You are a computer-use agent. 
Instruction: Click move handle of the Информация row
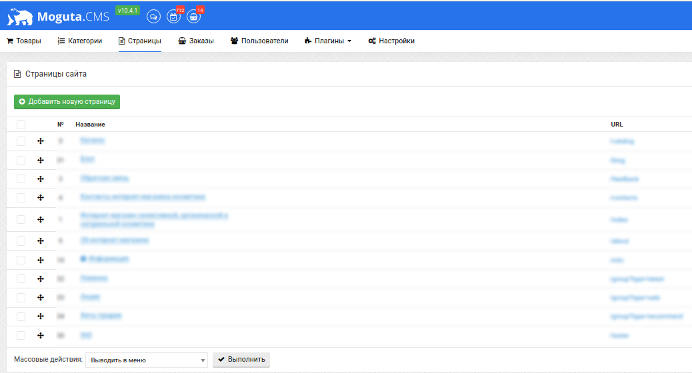pyautogui.click(x=41, y=260)
